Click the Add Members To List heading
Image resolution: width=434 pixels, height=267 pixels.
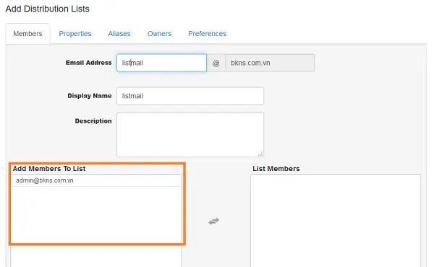[49, 169]
